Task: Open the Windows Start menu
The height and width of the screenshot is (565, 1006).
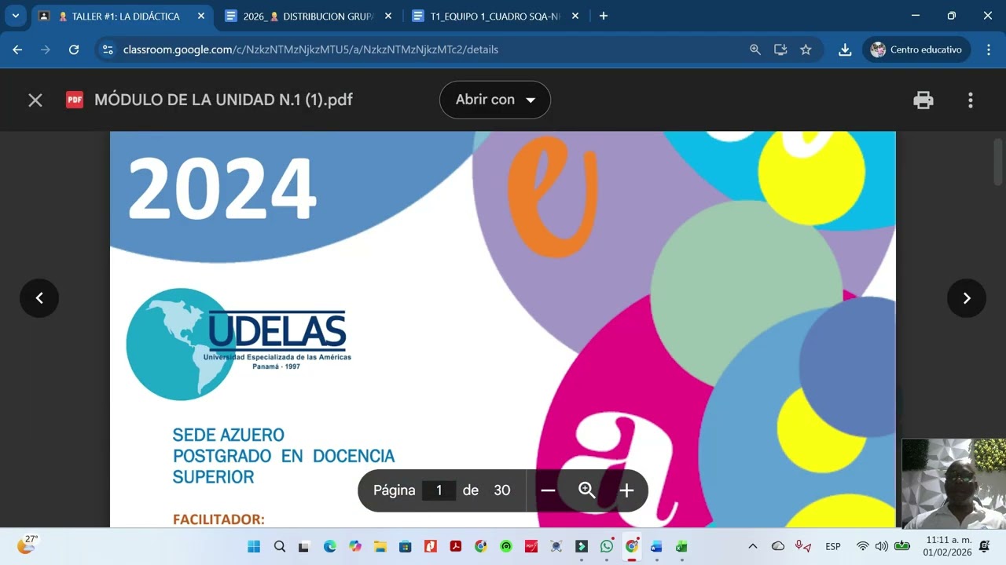Action: [254, 546]
